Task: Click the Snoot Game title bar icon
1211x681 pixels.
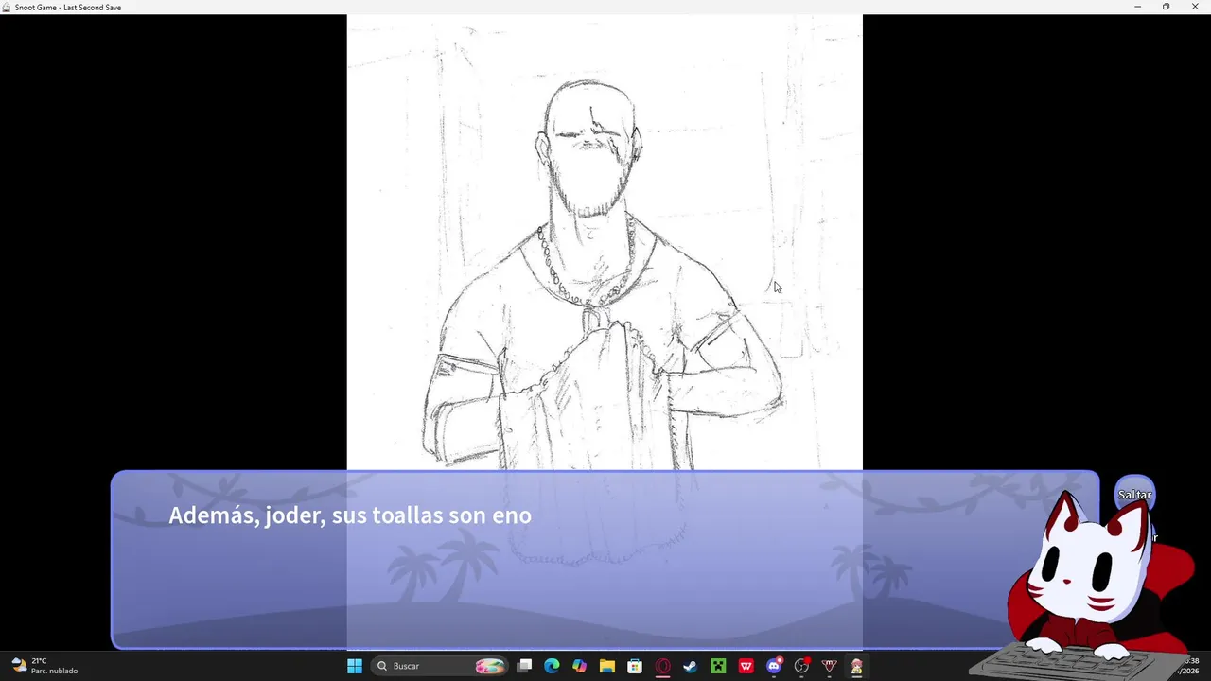Action: point(7,7)
